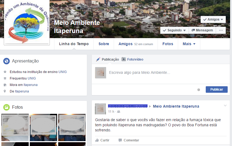Expand the Seguindo following dropdown

174,30
